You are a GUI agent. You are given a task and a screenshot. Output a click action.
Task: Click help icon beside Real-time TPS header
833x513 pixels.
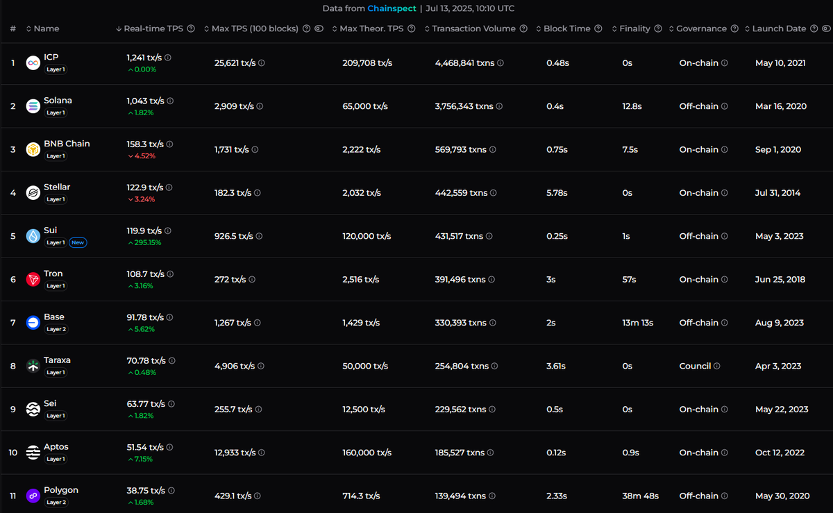click(x=190, y=28)
